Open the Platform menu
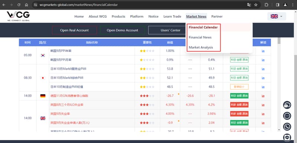Viewport: 297px width, 143px height. click(137, 16)
